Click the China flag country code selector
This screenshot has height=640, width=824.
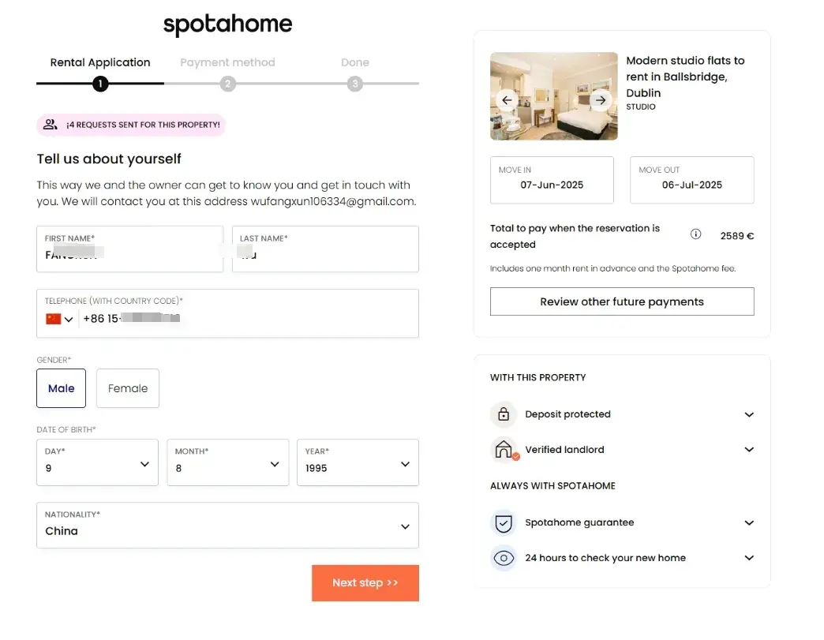tap(59, 319)
